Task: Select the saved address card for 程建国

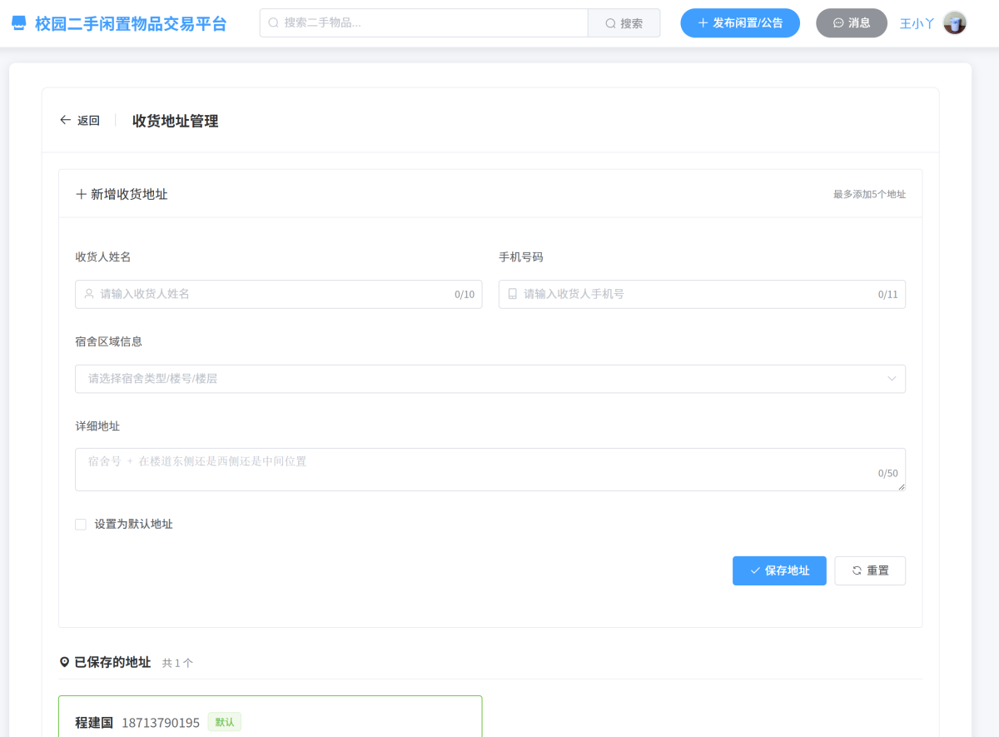Action: pos(270,716)
